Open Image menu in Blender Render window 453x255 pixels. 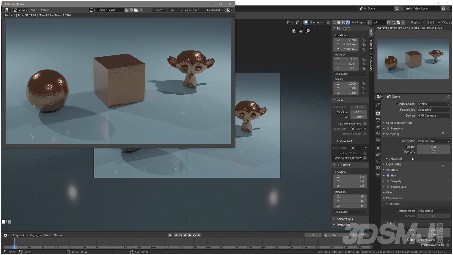pos(45,10)
